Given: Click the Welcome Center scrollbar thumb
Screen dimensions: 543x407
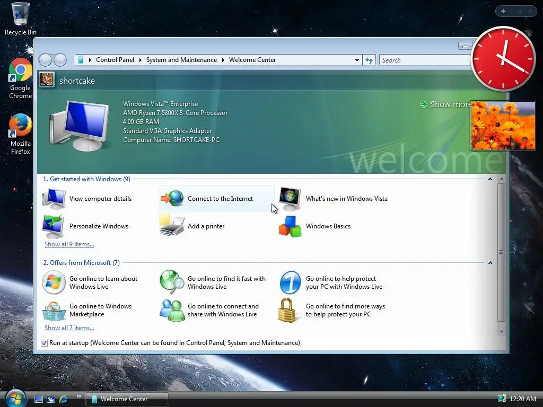Looking at the screenshot, I should tap(501, 252).
